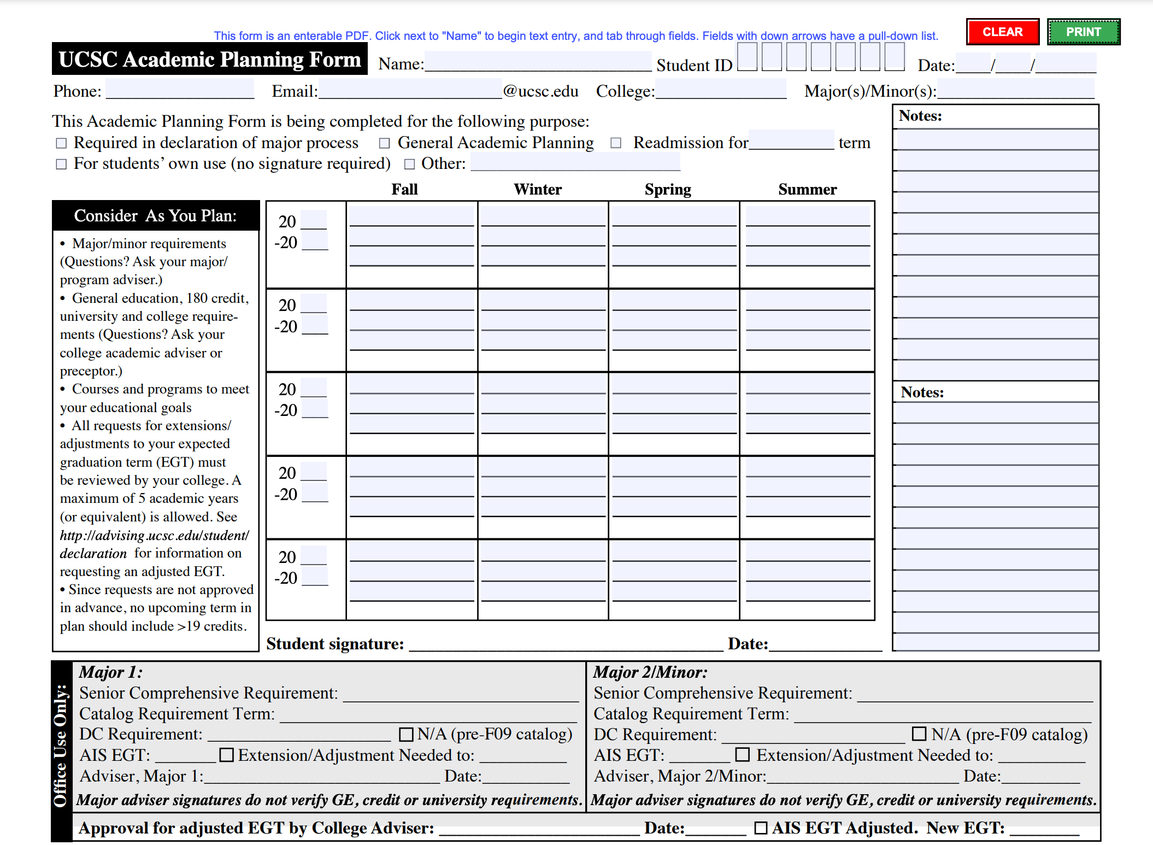Check Major 1 N/A pre-F09 catalog box
Viewport: 1153px width, 845px height.
[x=406, y=734]
